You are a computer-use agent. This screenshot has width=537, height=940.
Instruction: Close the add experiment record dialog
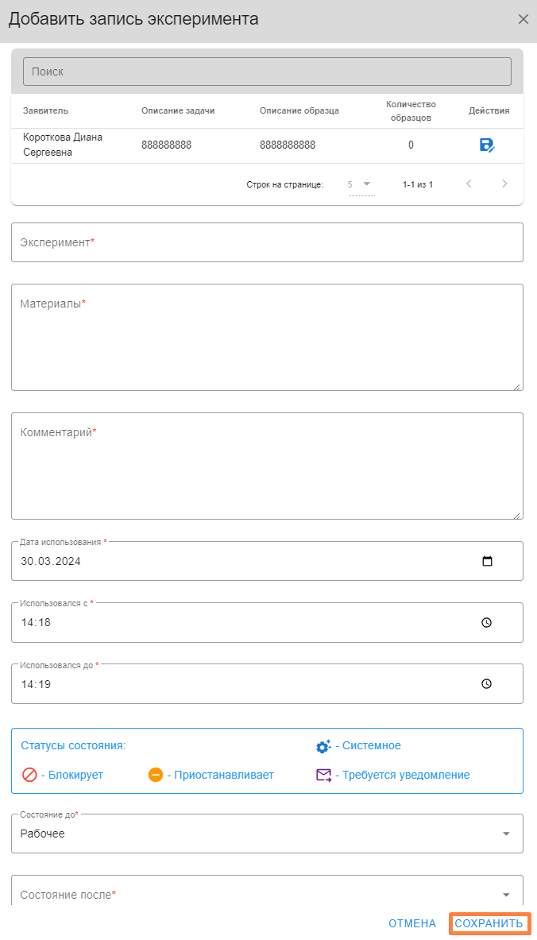pyautogui.click(x=523, y=19)
